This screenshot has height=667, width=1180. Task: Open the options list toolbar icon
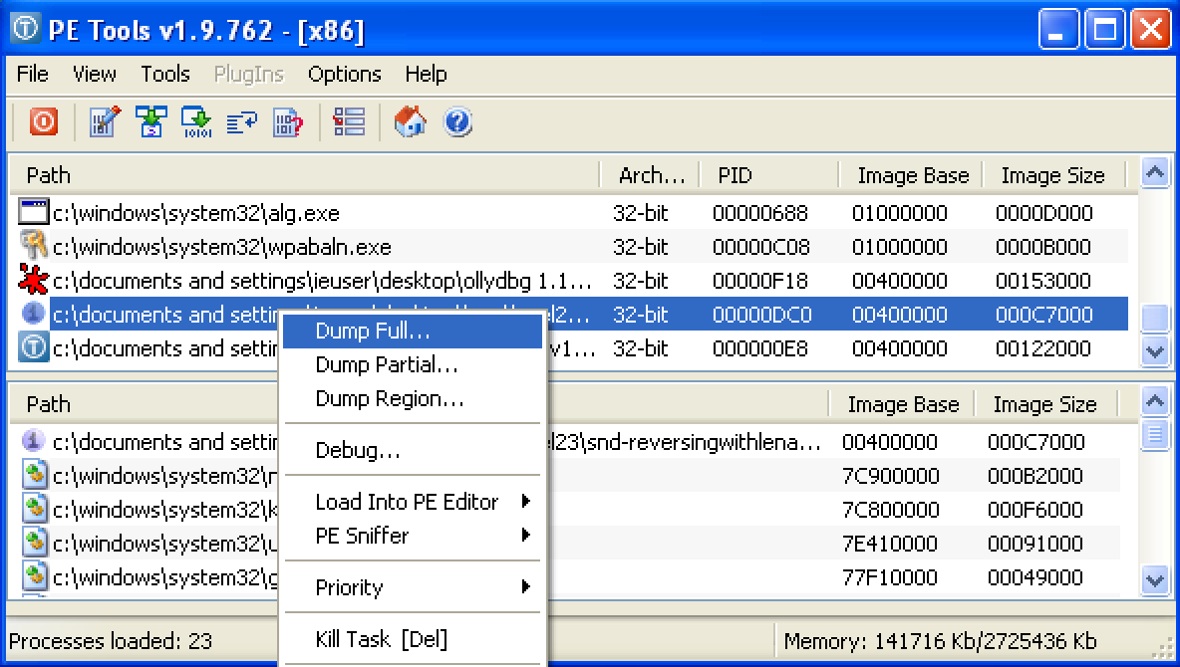point(349,121)
